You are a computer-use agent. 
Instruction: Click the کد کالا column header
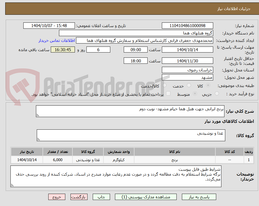pos(230,152)
